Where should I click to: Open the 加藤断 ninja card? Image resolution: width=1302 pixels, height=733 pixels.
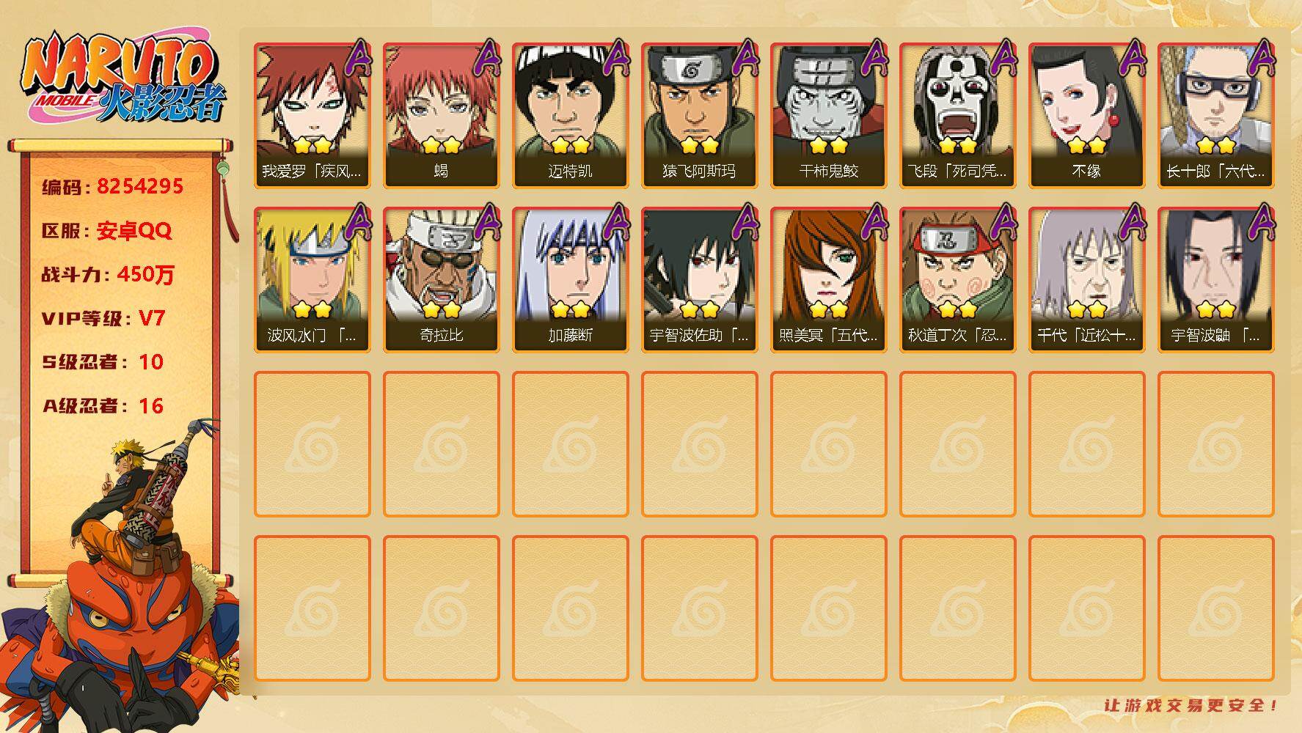pyautogui.click(x=571, y=279)
